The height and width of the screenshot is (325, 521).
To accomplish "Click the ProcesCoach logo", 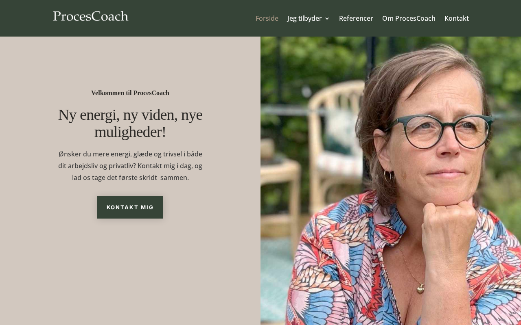I will tap(90, 16).
